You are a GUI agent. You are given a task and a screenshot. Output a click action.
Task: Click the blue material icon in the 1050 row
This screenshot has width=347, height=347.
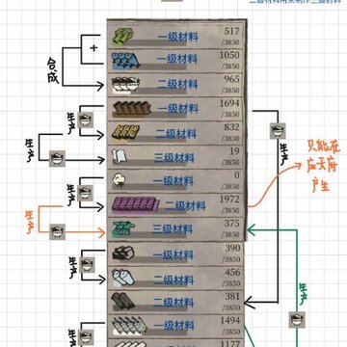(125, 61)
